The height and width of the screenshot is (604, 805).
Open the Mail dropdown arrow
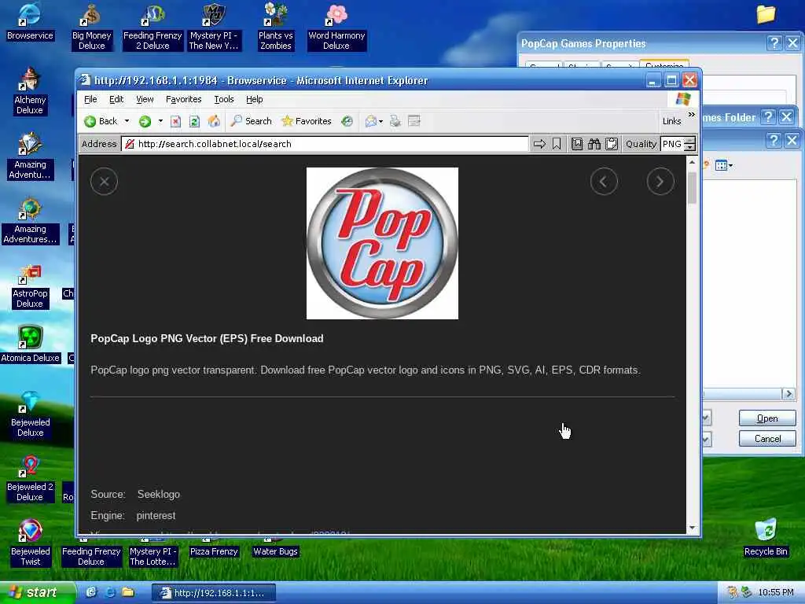coord(381,122)
